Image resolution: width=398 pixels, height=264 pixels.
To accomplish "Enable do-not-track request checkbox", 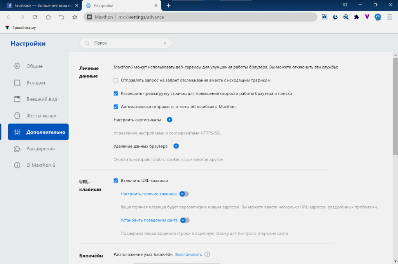I will coord(116,80).
